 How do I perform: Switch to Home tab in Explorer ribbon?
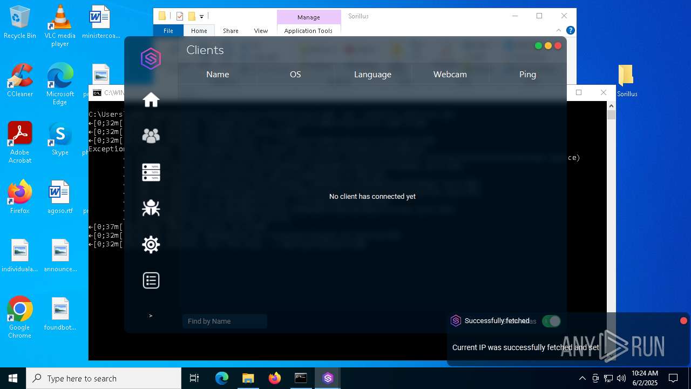[199, 31]
